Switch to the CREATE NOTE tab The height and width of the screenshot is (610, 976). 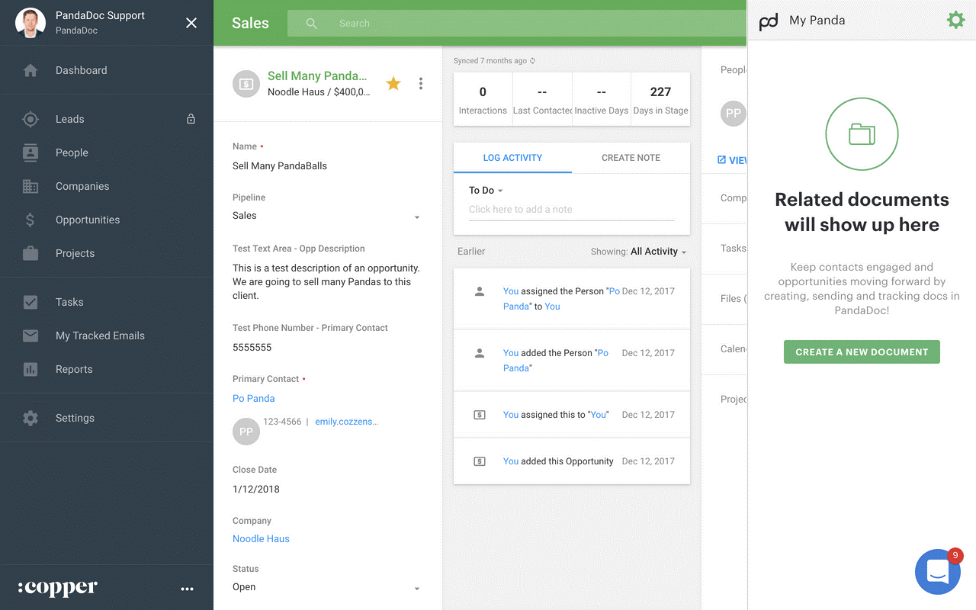tap(630, 158)
